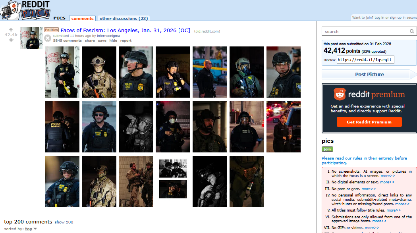Click the Reddit Premium snoo logo
Image resolution: width=417 pixels, height=233 pixels.
pyautogui.click(x=340, y=94)
